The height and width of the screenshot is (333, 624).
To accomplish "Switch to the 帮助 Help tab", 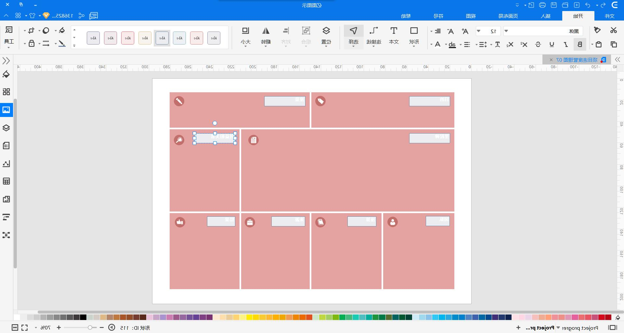I will point(406,16).
